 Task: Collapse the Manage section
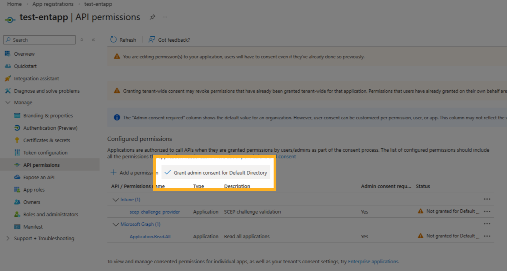[8, 102]
